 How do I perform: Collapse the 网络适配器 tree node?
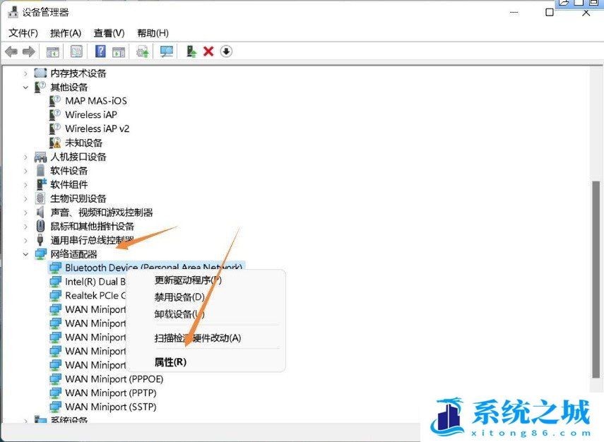point(26,254)
